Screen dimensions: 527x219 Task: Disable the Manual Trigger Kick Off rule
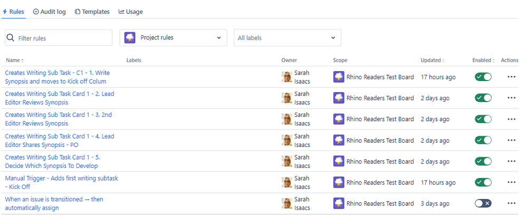point(483,182)
